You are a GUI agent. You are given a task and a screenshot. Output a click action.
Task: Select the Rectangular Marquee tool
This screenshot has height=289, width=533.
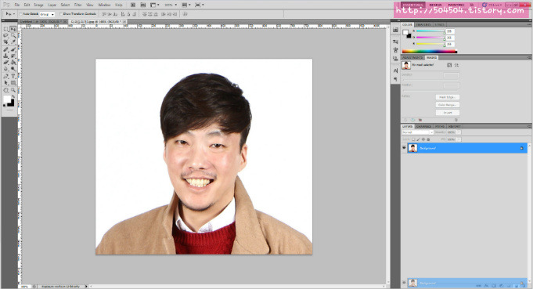click(x=5, y=29)
